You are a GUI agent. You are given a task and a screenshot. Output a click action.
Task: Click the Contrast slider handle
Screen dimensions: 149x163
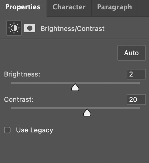coord(87,112)
